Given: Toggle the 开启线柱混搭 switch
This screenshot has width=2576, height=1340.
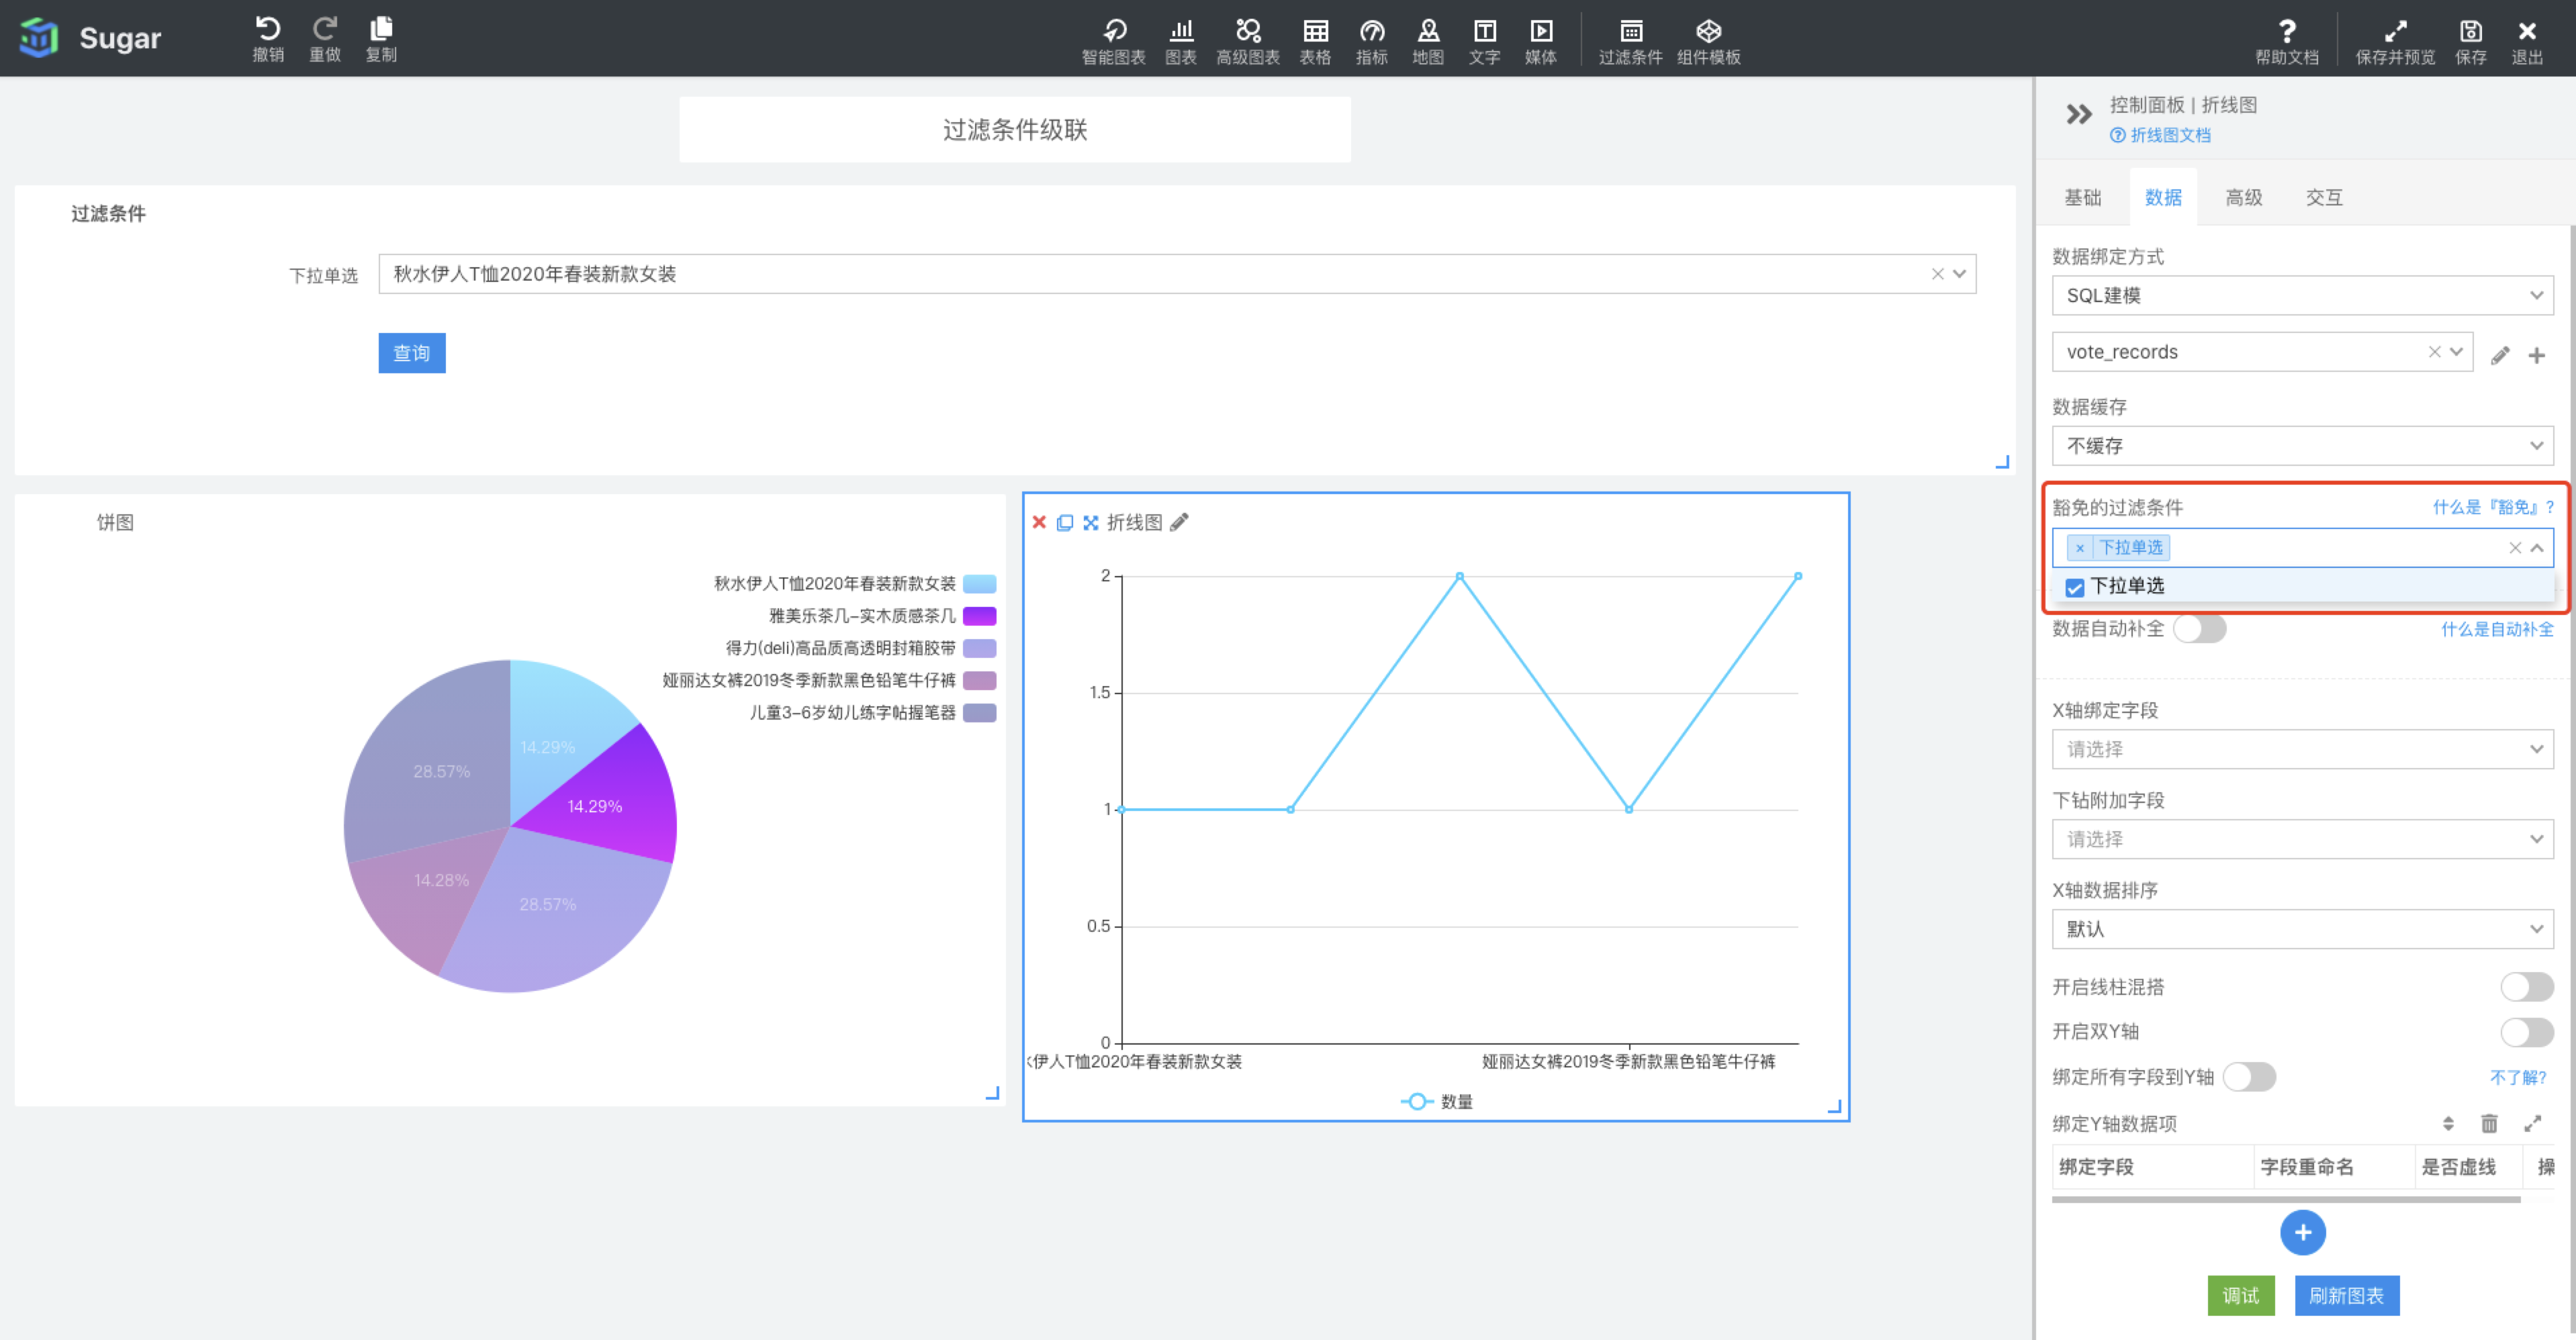Looking at the screenshot, I should click(x=2527, y=987).
